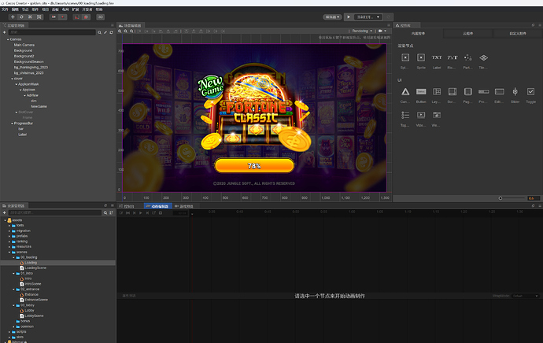
Task: Collapse the 01_intro folder
Action: [x=13, y=274]
